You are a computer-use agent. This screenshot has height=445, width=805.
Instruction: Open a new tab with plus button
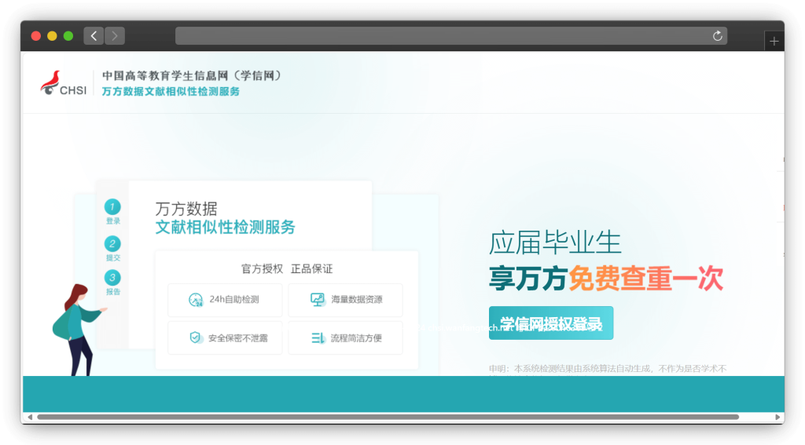(774, 41)
